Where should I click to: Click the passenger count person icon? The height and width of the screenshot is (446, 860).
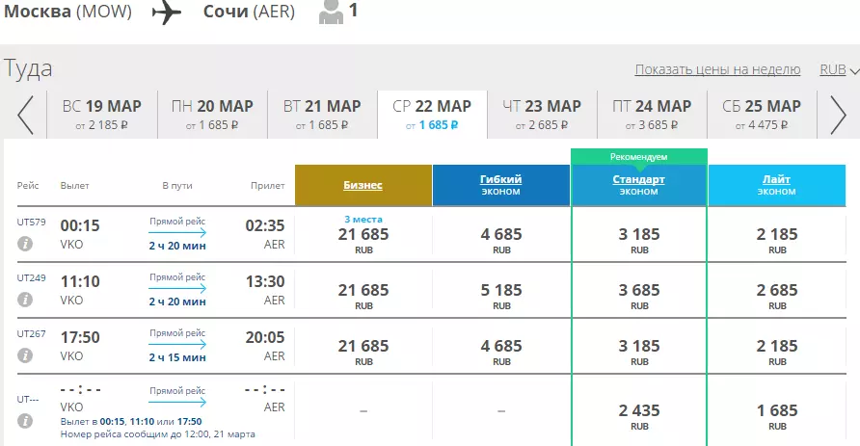(331, 13)
